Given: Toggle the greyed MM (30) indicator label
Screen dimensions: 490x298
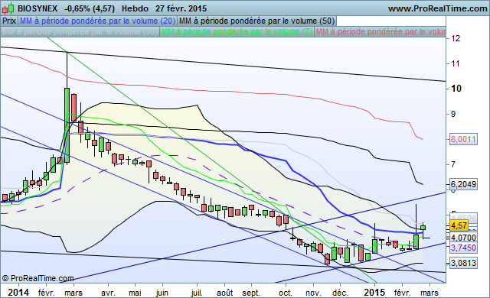Looking at the screenshot, I should [80, 32].
